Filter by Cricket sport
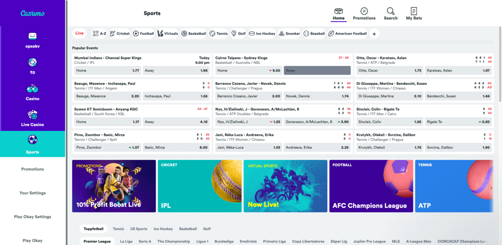This screenshot has height=245, width=502. [x=119, y=34]
